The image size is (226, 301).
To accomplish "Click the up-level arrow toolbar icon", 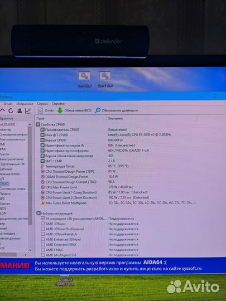I will click(x=2, y=110).
